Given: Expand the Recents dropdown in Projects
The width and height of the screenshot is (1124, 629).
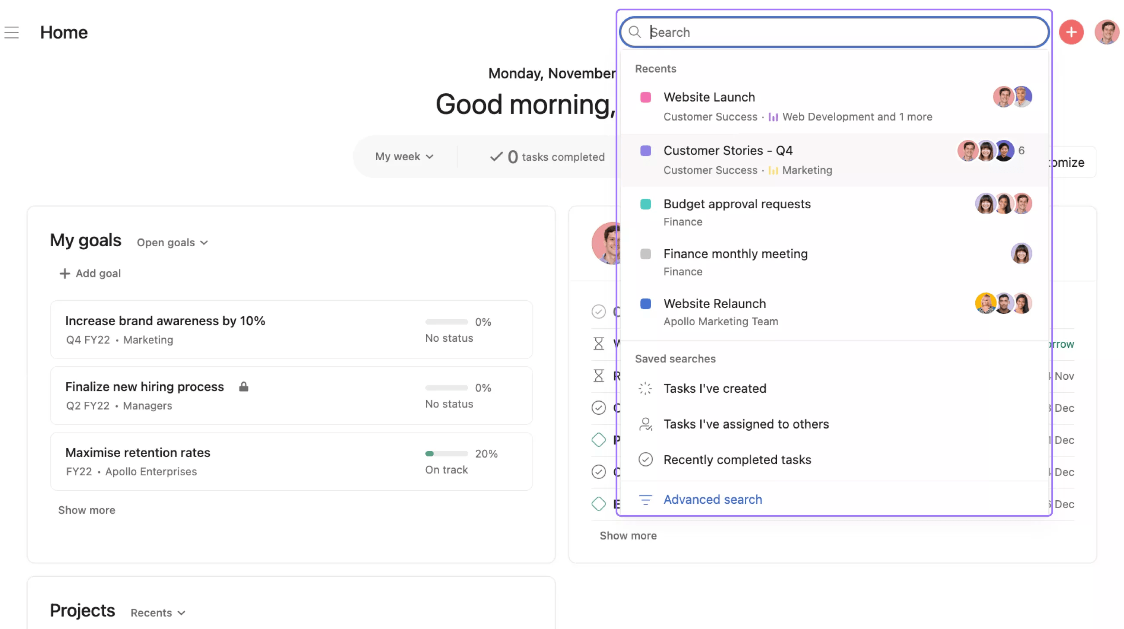Looking at the screenshot, I should [x=158, y=612].
